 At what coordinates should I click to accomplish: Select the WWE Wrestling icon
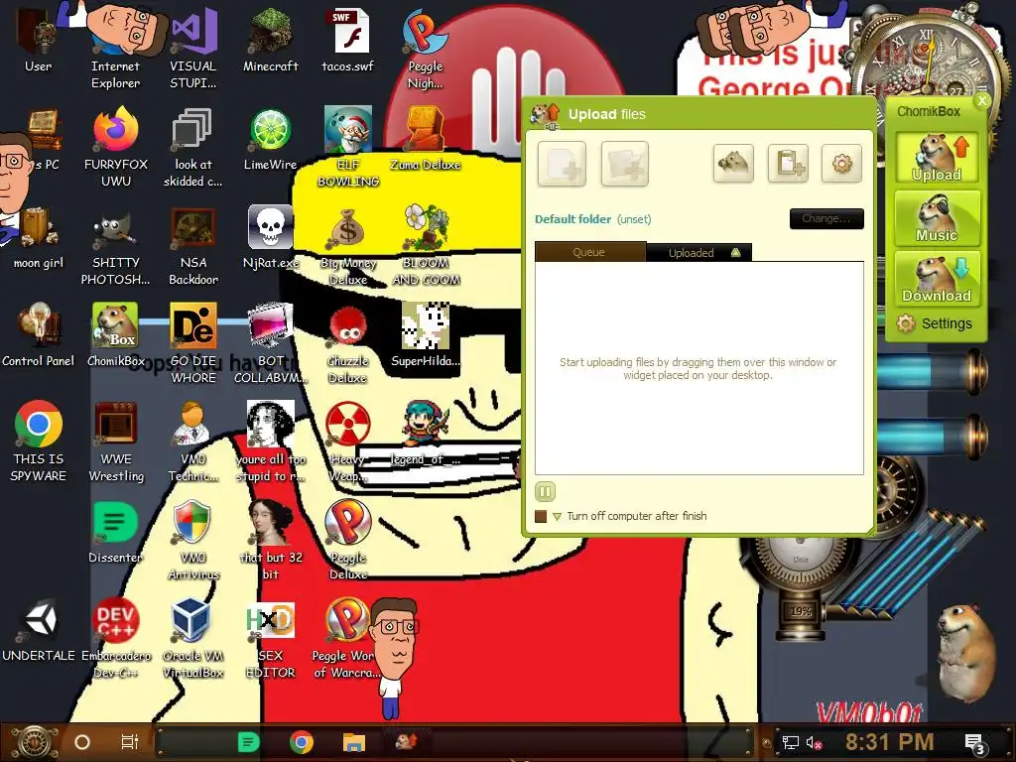tap(116, 443)
